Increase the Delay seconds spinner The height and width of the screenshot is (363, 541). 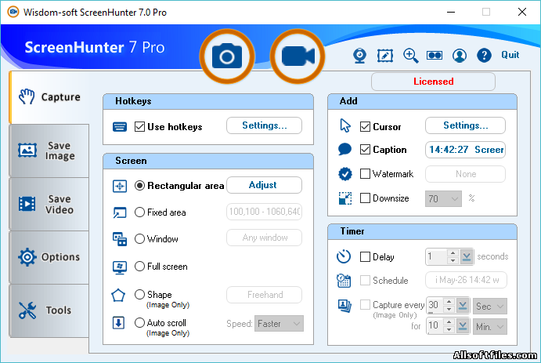(x=453, y=253)
